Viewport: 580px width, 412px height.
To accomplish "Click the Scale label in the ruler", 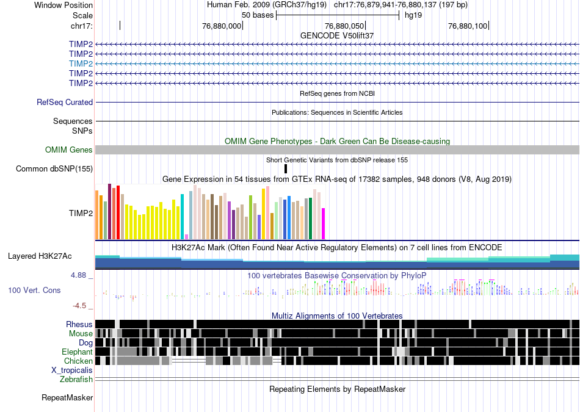I will pos(82,15).
